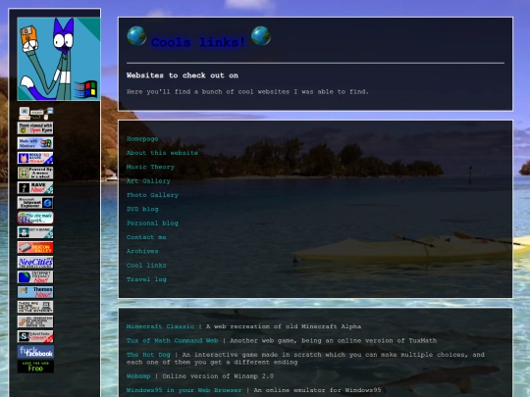This screenshot has height=397, width=530.
Task: Click the blue facebook parody badge
Action: (35, 352)
